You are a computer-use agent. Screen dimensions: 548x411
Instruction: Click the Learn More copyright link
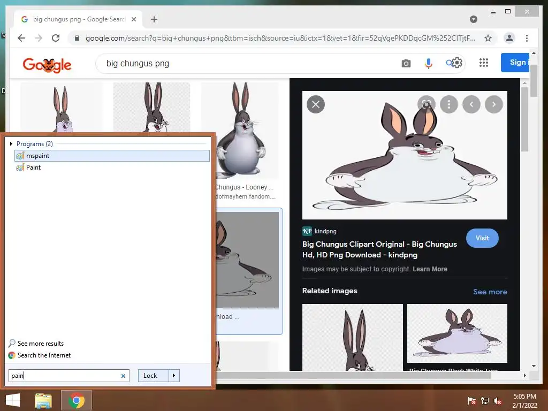pyautogui.click(x=430, y=269)
